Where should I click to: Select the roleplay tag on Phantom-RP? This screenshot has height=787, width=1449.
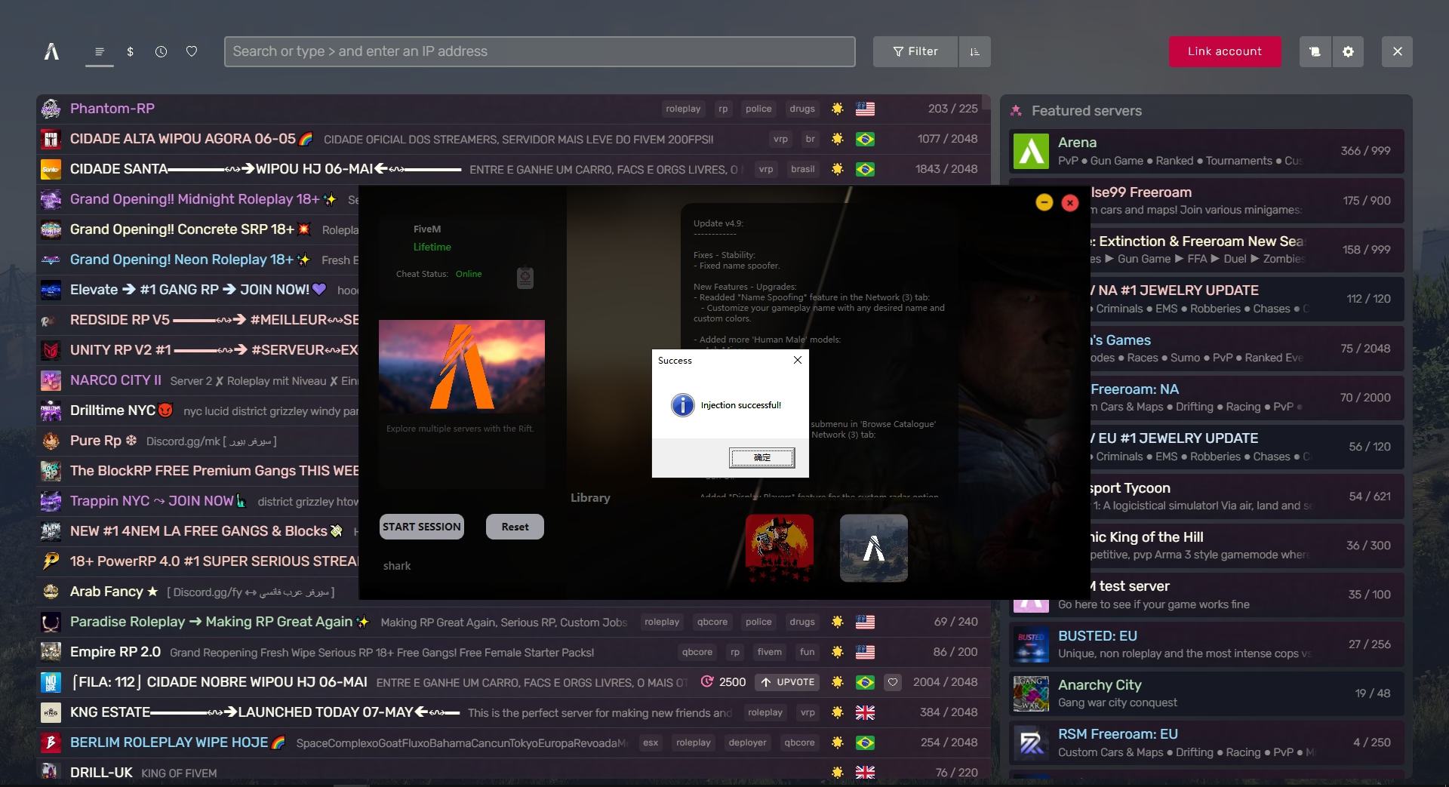point(683,109)
